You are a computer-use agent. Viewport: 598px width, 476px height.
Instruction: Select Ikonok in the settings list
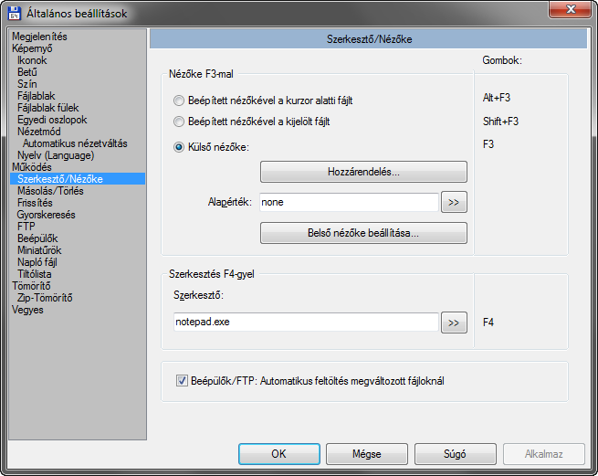[32, 60]
